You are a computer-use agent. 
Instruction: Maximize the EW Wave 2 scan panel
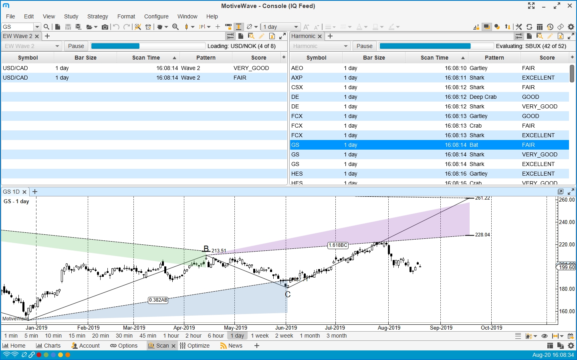[x=282, y=36]
